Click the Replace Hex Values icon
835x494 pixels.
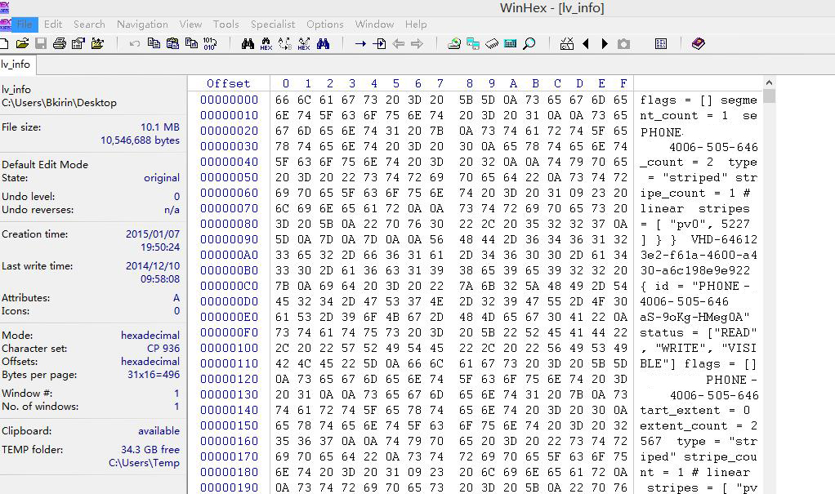point(304,43)
